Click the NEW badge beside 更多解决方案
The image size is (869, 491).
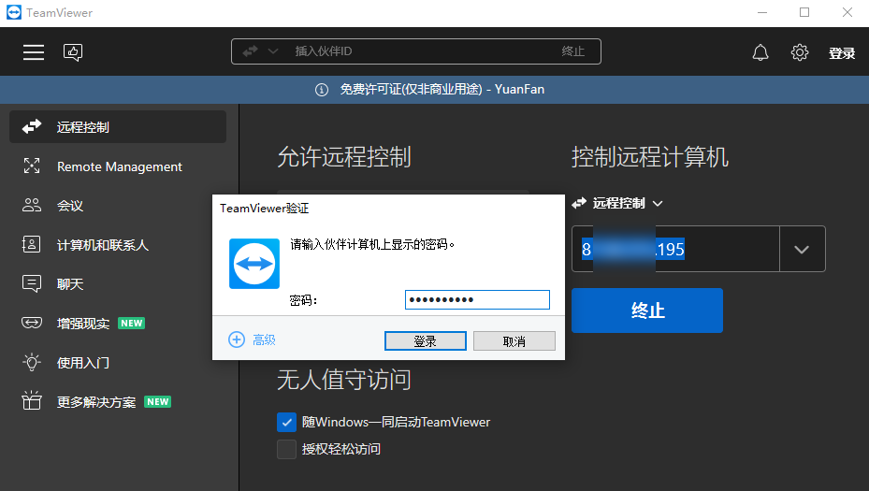[x=157, y=402]
